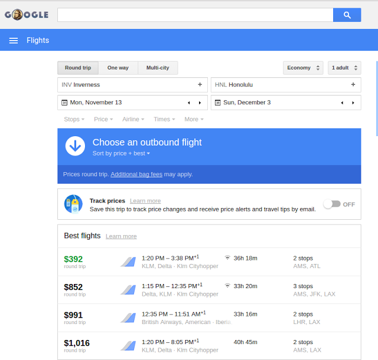Expand the Stops filter
Image resolution: width=378 pixels, height=360 pixels.
[x=74, y=119]
